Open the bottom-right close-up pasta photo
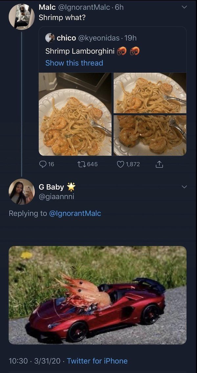Screen dimensions: 197x373 point(150,135)
